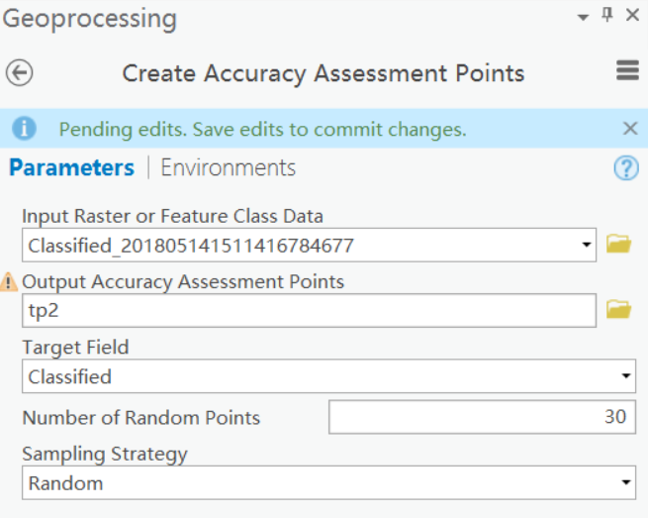The width and height of the screenshot is (648, 518).
Task: Expand the Target Field dropdown
Action: [626, 376]
